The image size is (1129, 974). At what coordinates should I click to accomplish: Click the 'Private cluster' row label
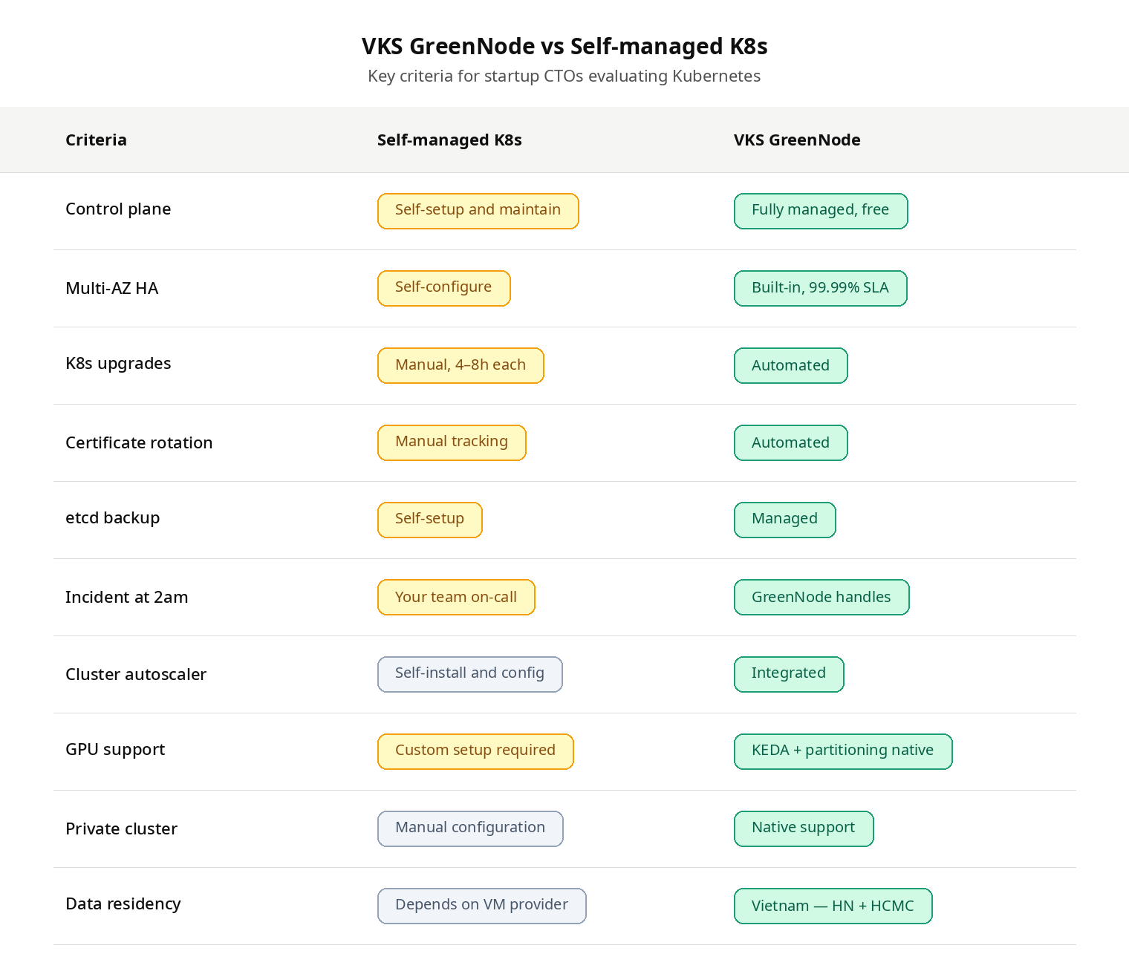(x=121, y=828)
